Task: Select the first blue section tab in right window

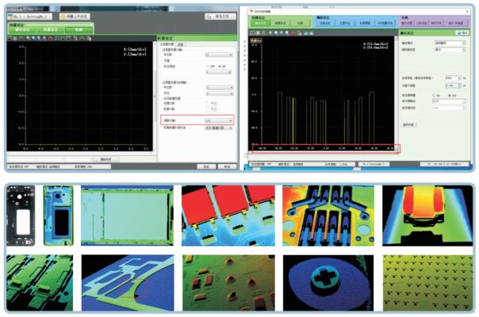Action: point(324,23)
